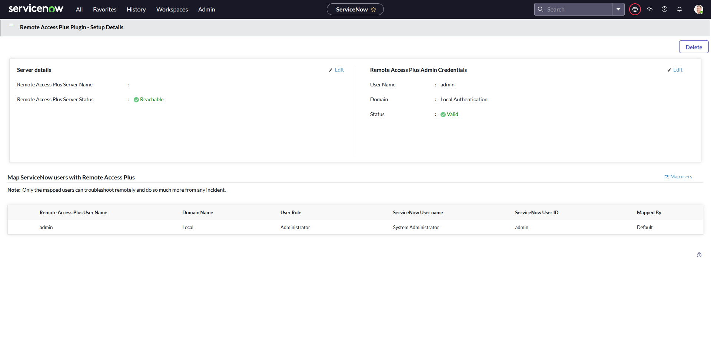Open the Favorites menu

coord(104,9)
